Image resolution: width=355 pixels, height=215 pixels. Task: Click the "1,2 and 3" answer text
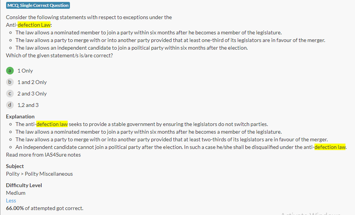coord(28,105)
